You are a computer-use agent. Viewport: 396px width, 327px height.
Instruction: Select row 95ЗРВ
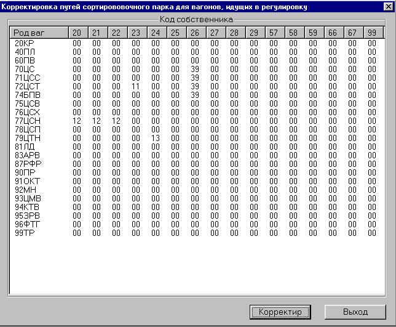[x=197, y=216]
